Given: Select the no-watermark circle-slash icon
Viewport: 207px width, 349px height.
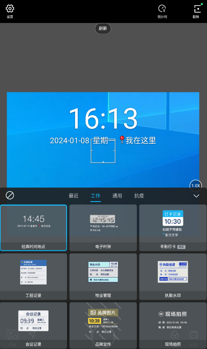Looking at the screenshot, I should [x=10, y=195].
